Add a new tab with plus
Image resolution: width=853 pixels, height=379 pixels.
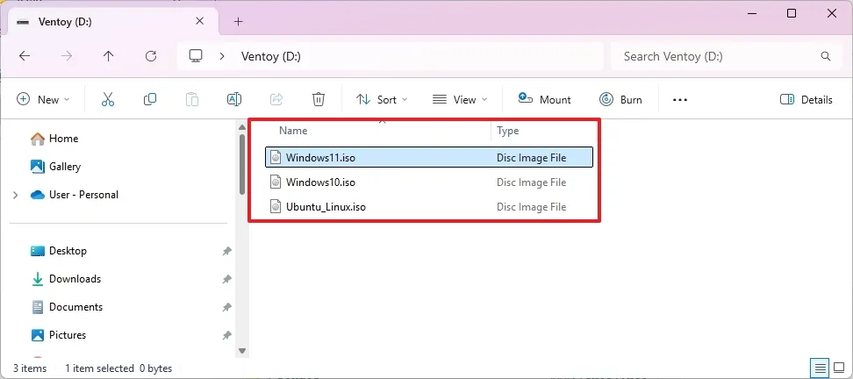(238, 22)
